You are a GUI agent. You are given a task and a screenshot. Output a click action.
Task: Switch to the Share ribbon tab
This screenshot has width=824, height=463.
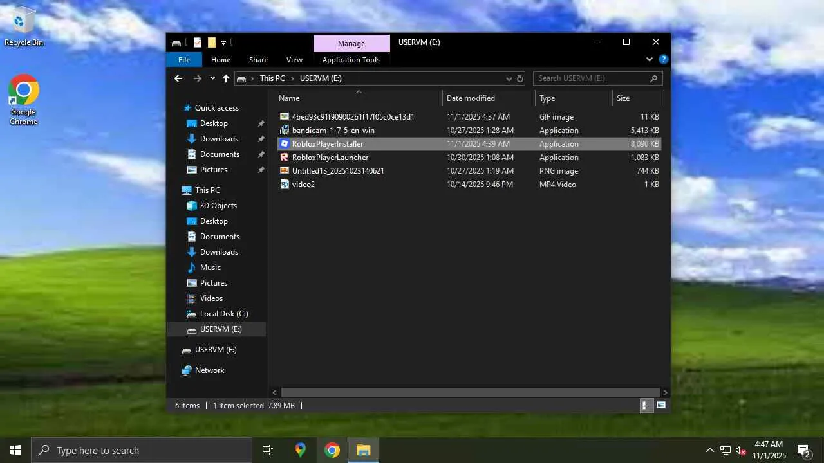[258, 60]
